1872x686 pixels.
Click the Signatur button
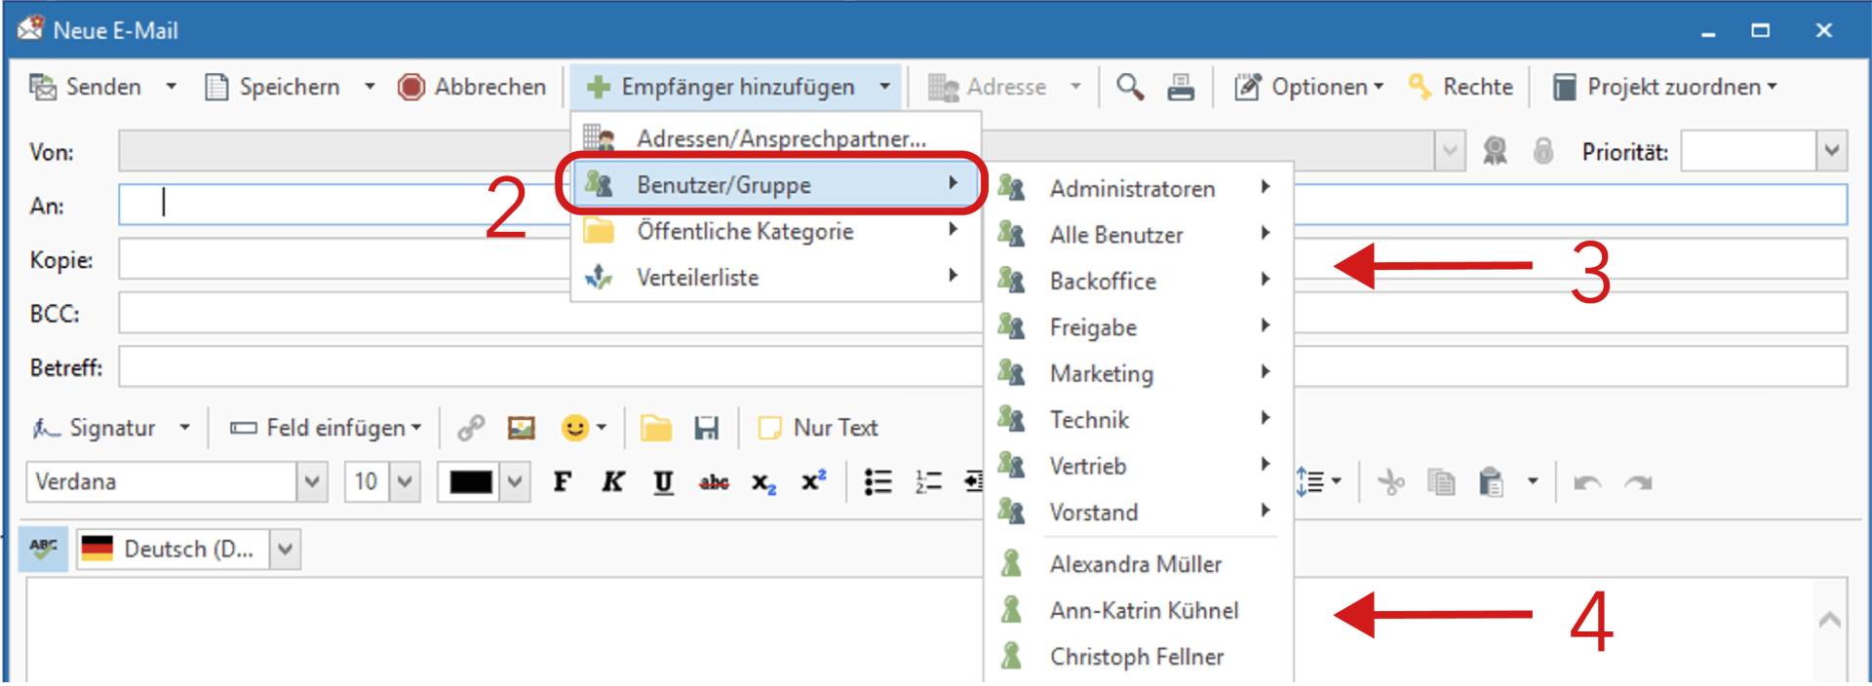(x=94, y=428)
